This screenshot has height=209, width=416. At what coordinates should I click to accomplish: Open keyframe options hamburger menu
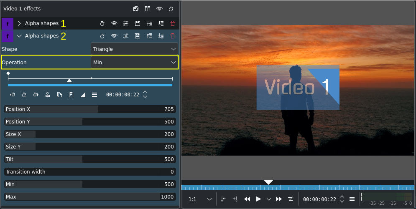click(94, 95)
